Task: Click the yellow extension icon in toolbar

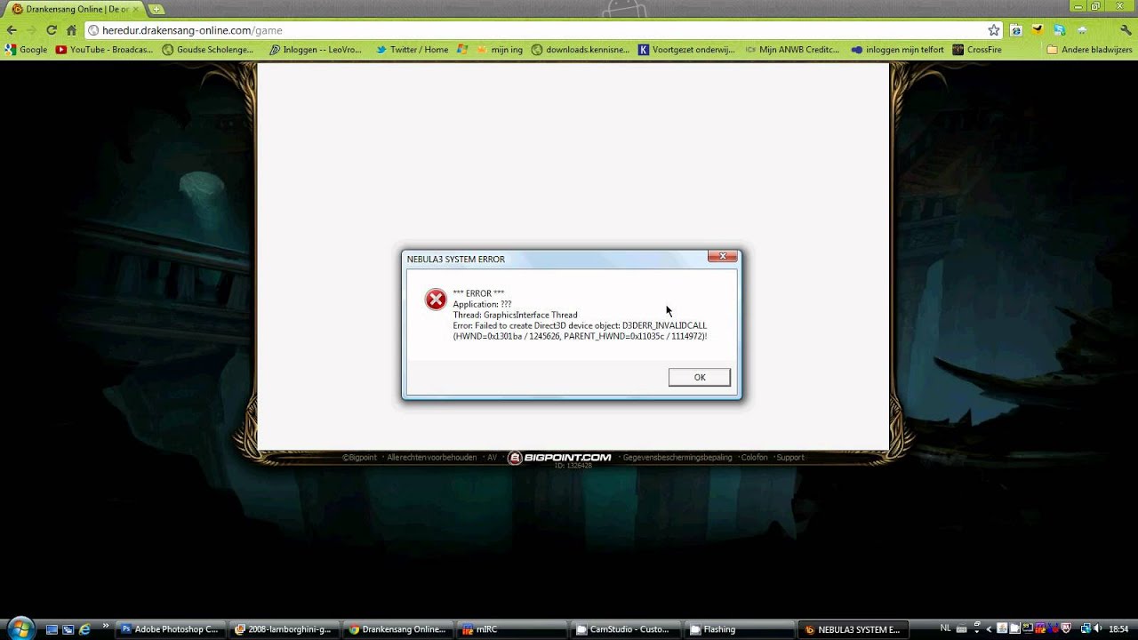Action: [x=1037, y=30]
